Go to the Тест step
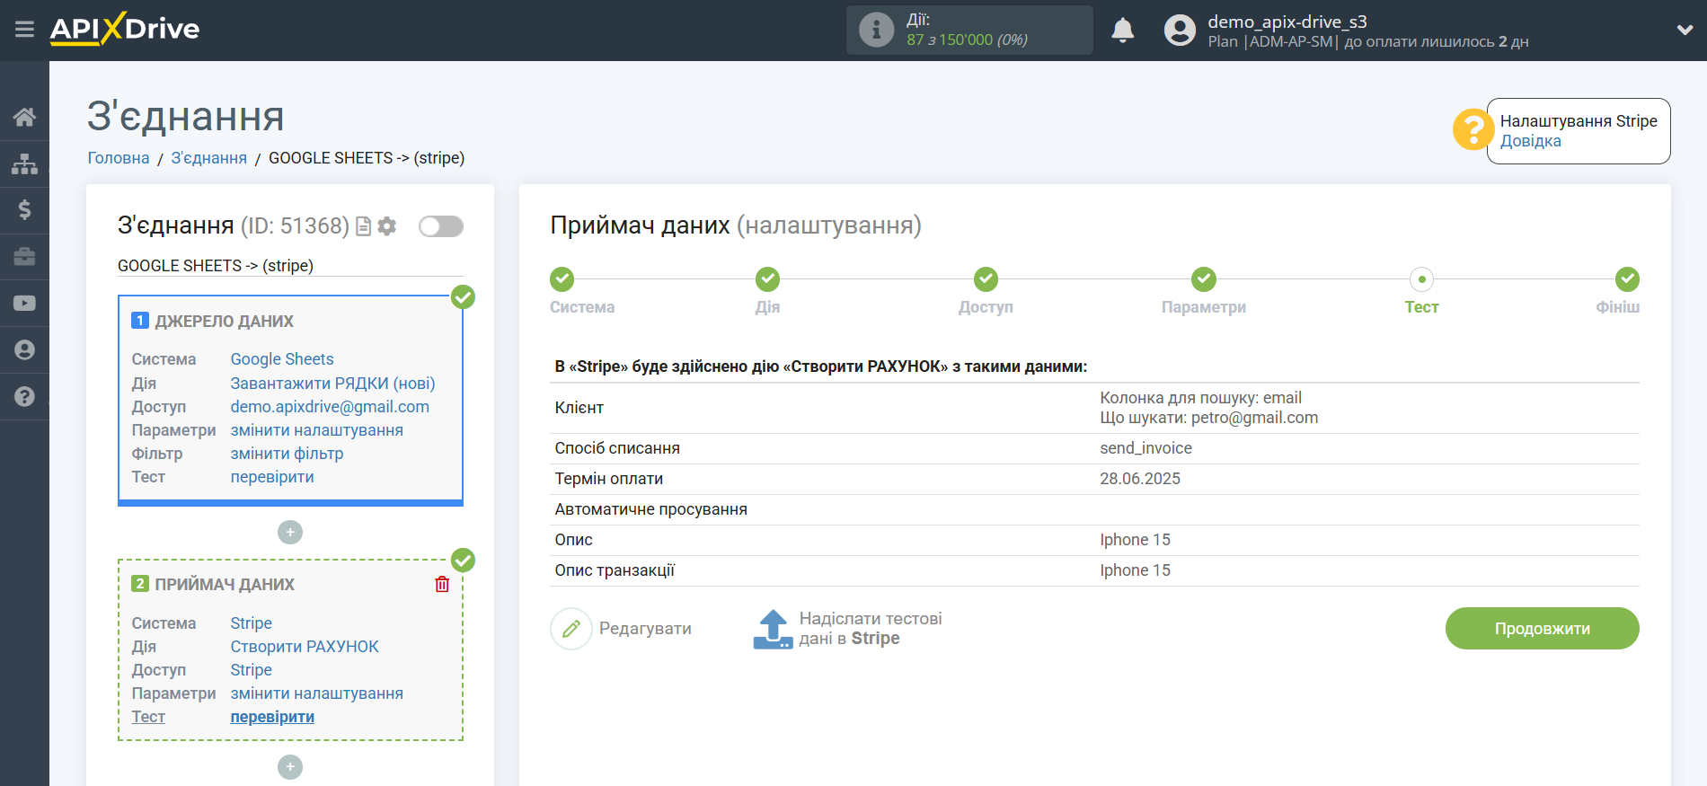1707x786 pixels. pos(1421,279)
